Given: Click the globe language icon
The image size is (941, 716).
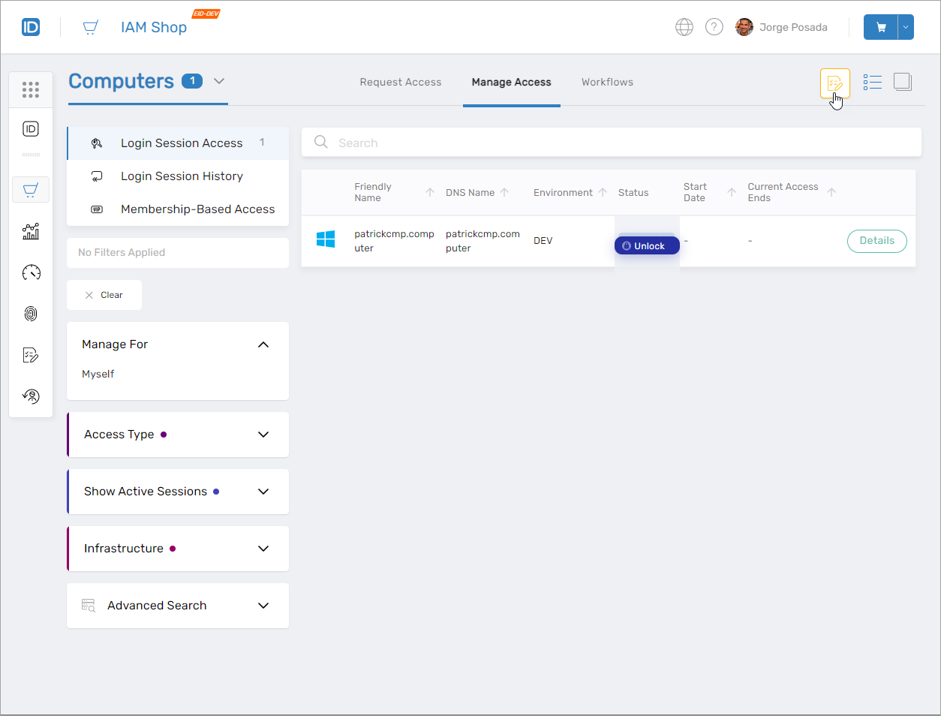Looking at the screenshot, I should pos(684,27).
